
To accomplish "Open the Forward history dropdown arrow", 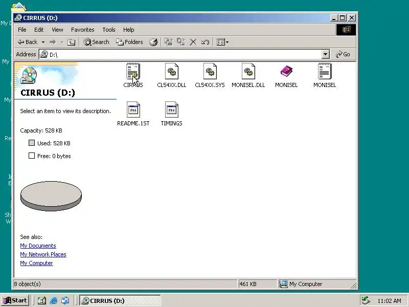I will (62, 42).
